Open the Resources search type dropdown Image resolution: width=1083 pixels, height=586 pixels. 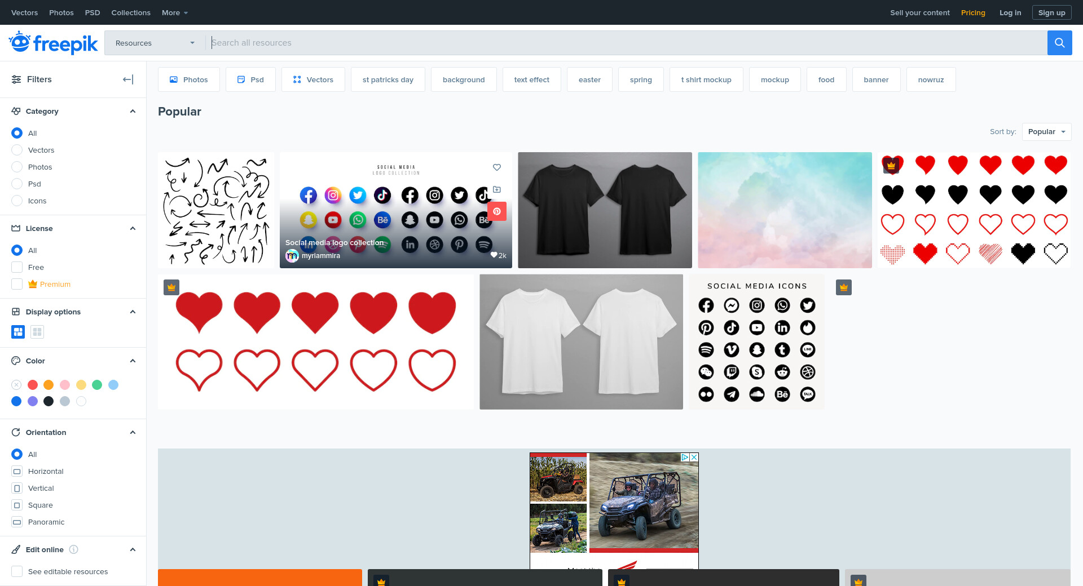(x=155, y=43)
